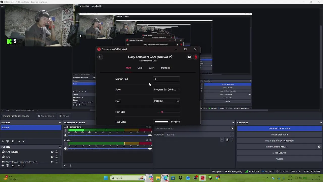Open Filtros for the selected source
Viewport: 323px width, 182px height.
[64, 116]
